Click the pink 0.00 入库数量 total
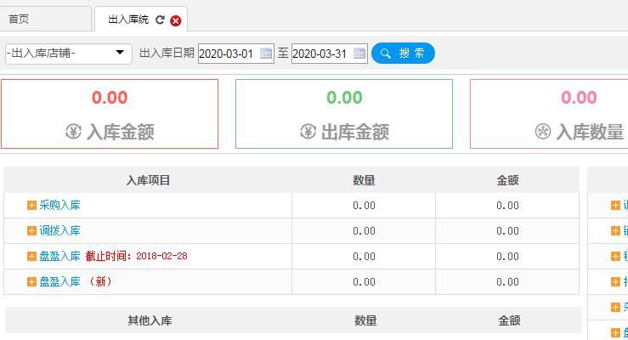Image resolution: width=628 pixels, height=340 pixels. [x=579, y=97]
